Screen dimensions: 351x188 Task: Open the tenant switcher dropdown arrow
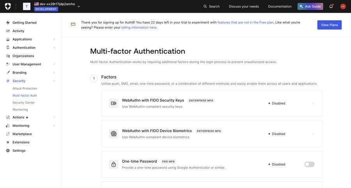(78, 7)
